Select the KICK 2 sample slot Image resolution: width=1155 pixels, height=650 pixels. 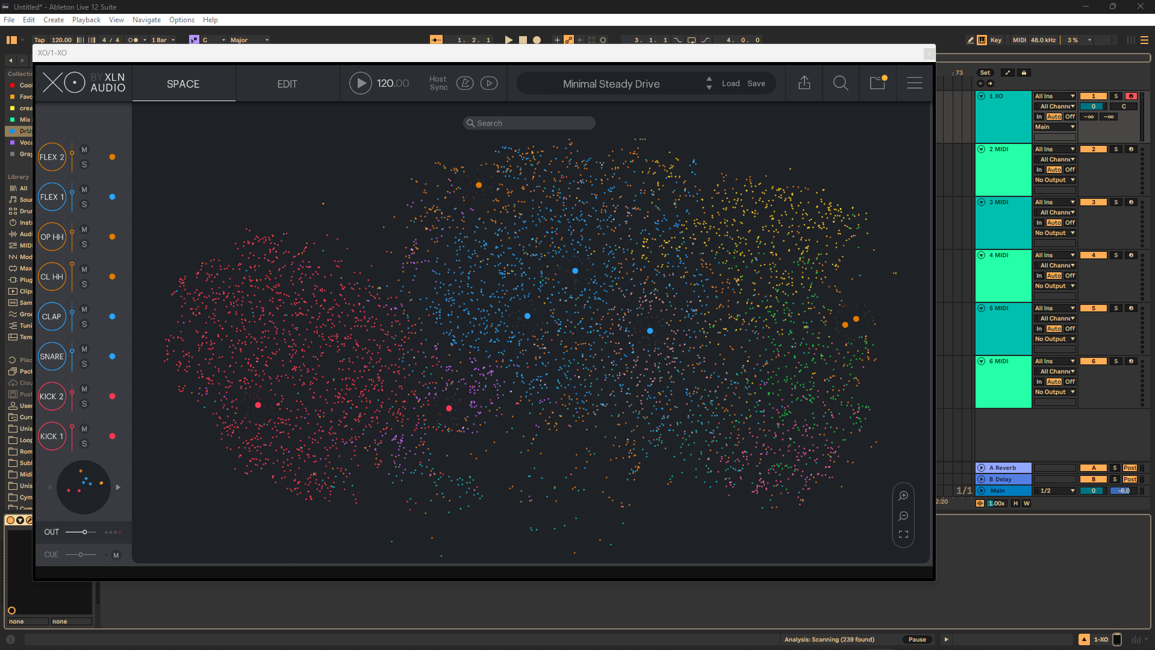coord(52,396)
